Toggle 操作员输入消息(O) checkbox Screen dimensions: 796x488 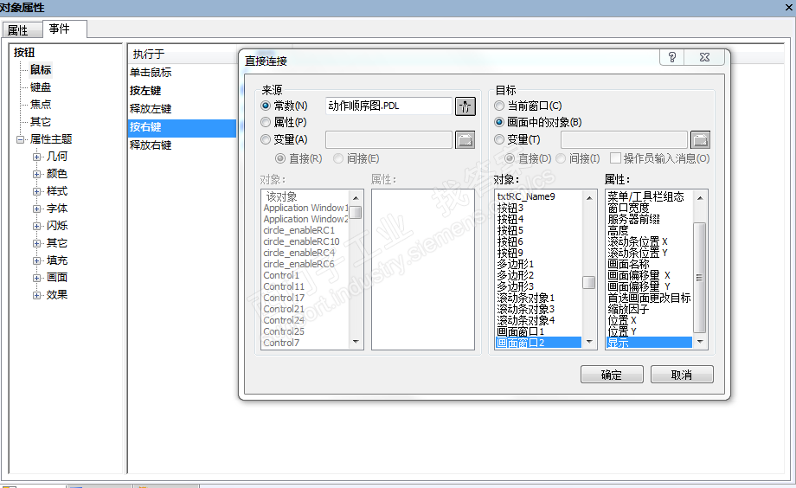(x=615, y=158)
